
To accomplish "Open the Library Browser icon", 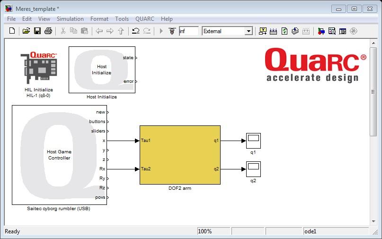I will [x=321, y=31].
